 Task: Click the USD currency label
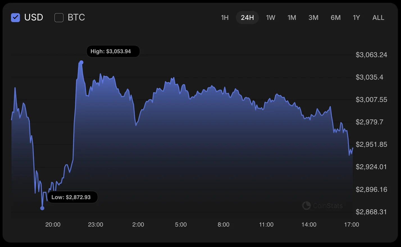point(34,17)
